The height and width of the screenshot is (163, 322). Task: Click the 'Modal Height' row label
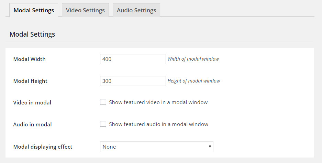30,81
